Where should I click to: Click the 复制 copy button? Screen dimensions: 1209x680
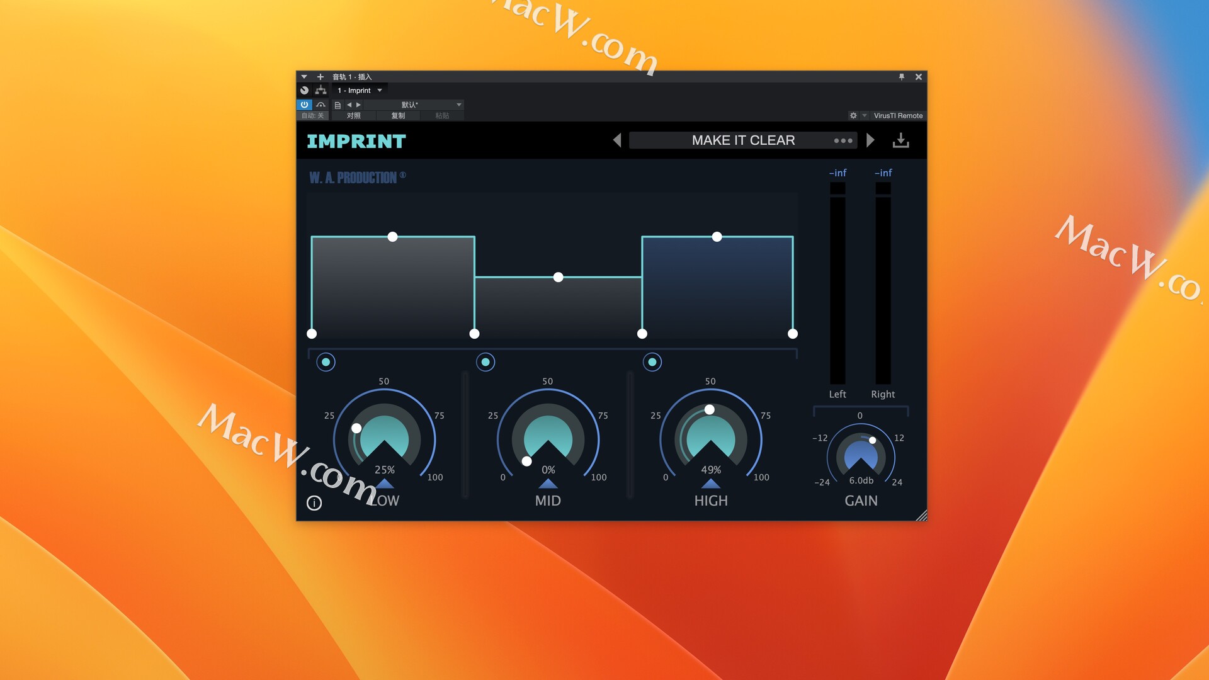pos(398,116)
